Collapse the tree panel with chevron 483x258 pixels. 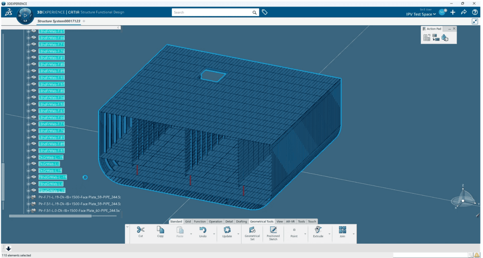(x=118, y=27)
